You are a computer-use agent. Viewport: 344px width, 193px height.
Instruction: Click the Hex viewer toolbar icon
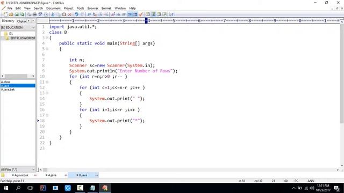point(118,14)
